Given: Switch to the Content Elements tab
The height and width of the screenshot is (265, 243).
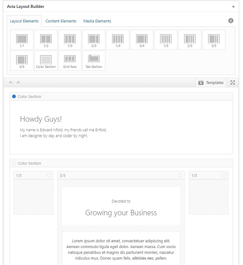Looking at the screenshot, I should coord(61,21).
